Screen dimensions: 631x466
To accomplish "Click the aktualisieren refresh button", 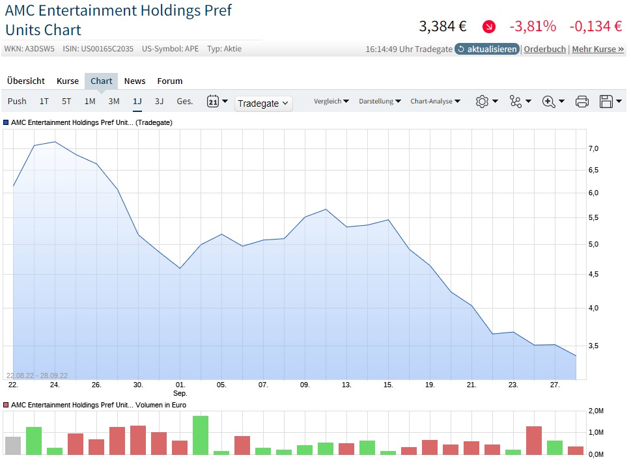I will click(x=487, y=49).
